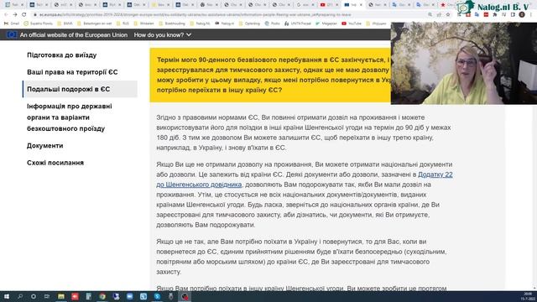The height and width of the screenshot is (302, 537).
Task: Open Windows taskbar search
Action: [20, 296]
